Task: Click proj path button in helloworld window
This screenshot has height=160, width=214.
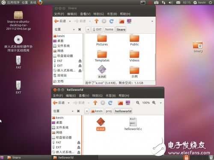Action: pyautogui.click(x=109, y=111)
